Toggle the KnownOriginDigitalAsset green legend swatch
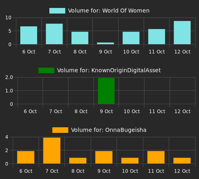 point(46,70)
